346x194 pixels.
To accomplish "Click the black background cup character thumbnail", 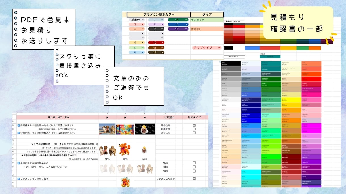I will (145, 129).
